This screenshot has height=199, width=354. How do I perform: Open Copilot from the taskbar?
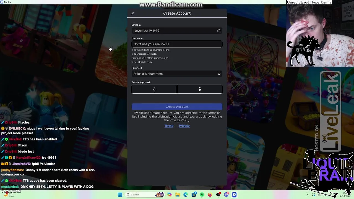169,195
